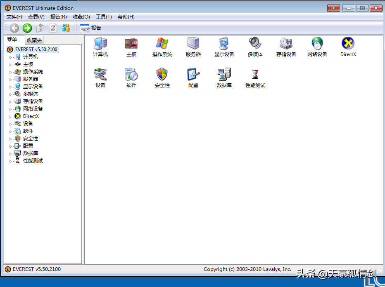Open the DirectX icon in main panel

tap(348, 43)
